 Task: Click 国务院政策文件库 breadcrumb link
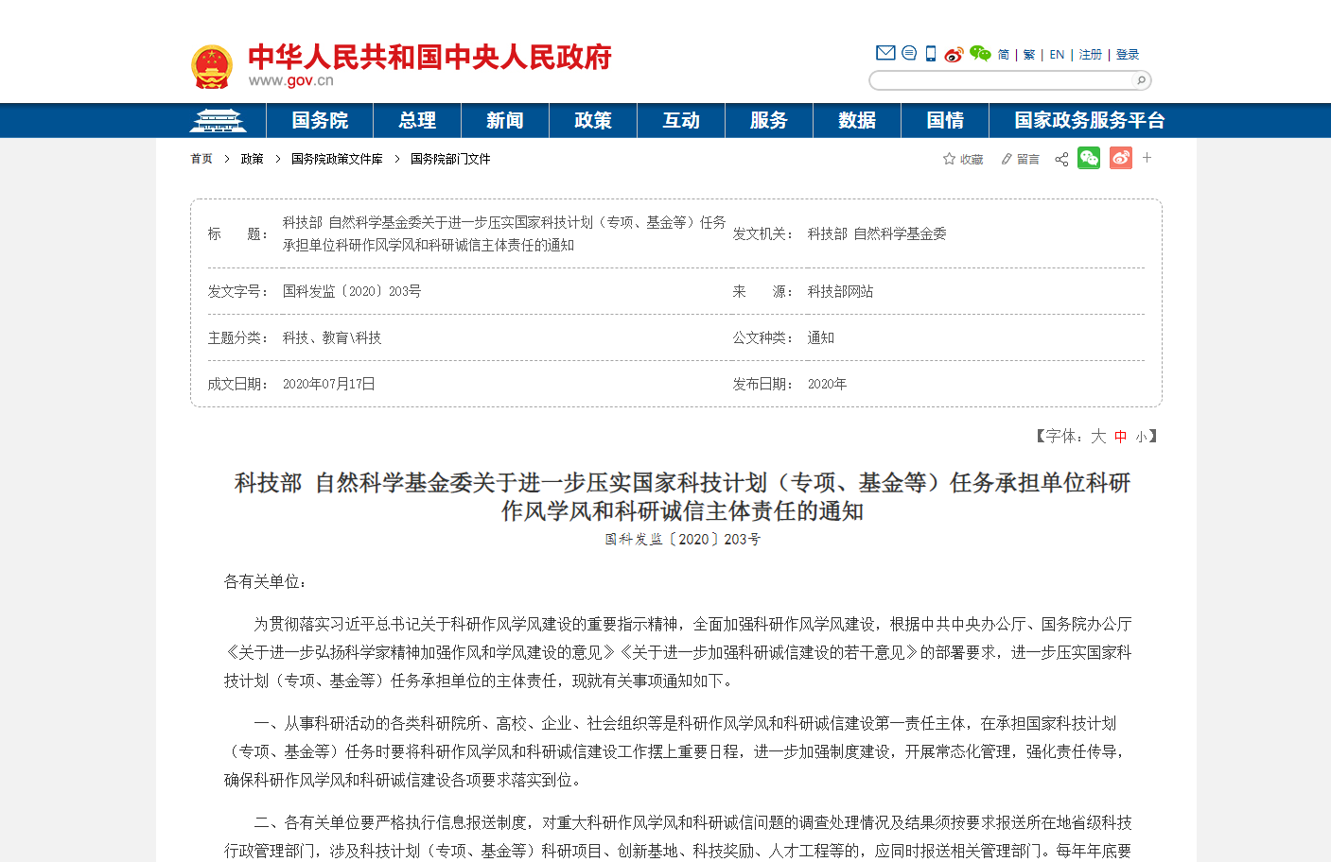[337, 159]
